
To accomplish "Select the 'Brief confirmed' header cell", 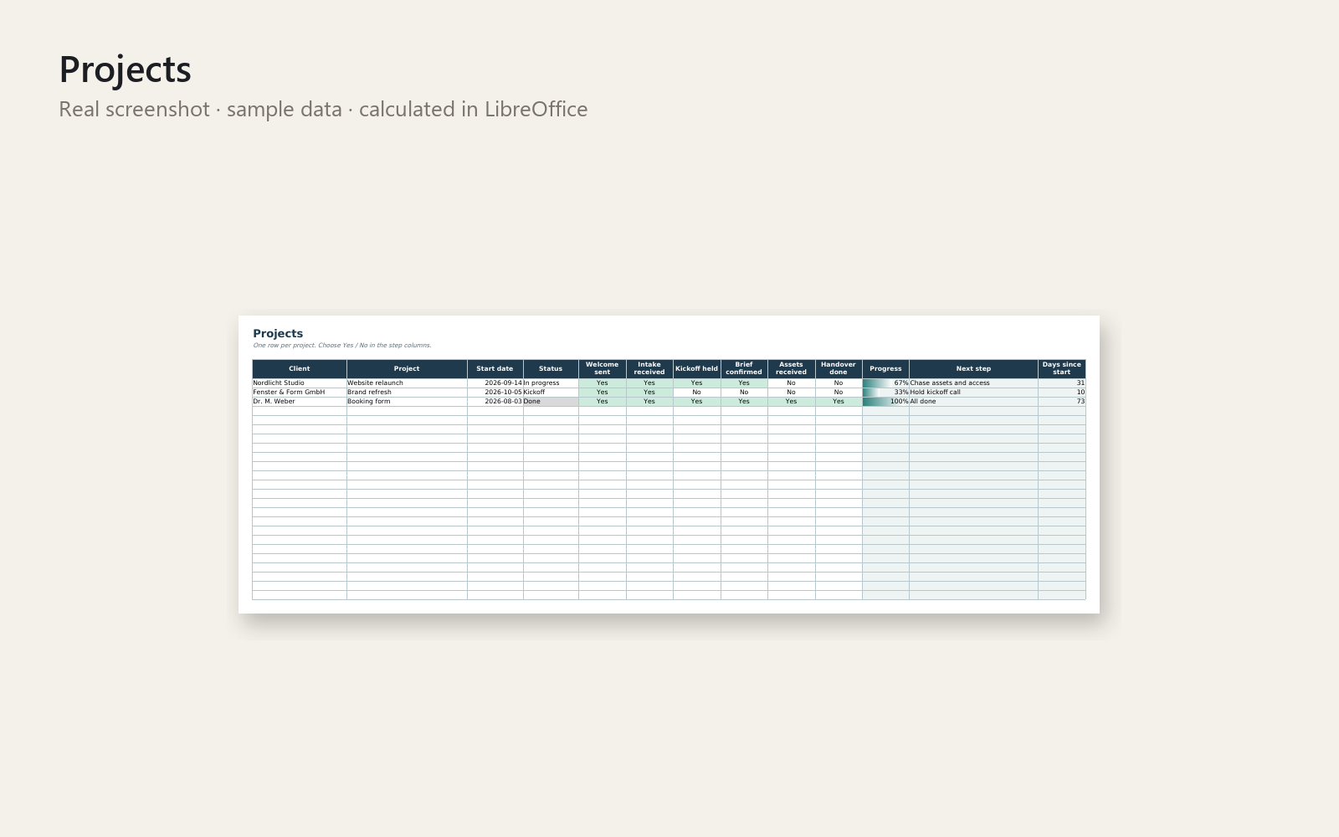I will click(744, 369).
